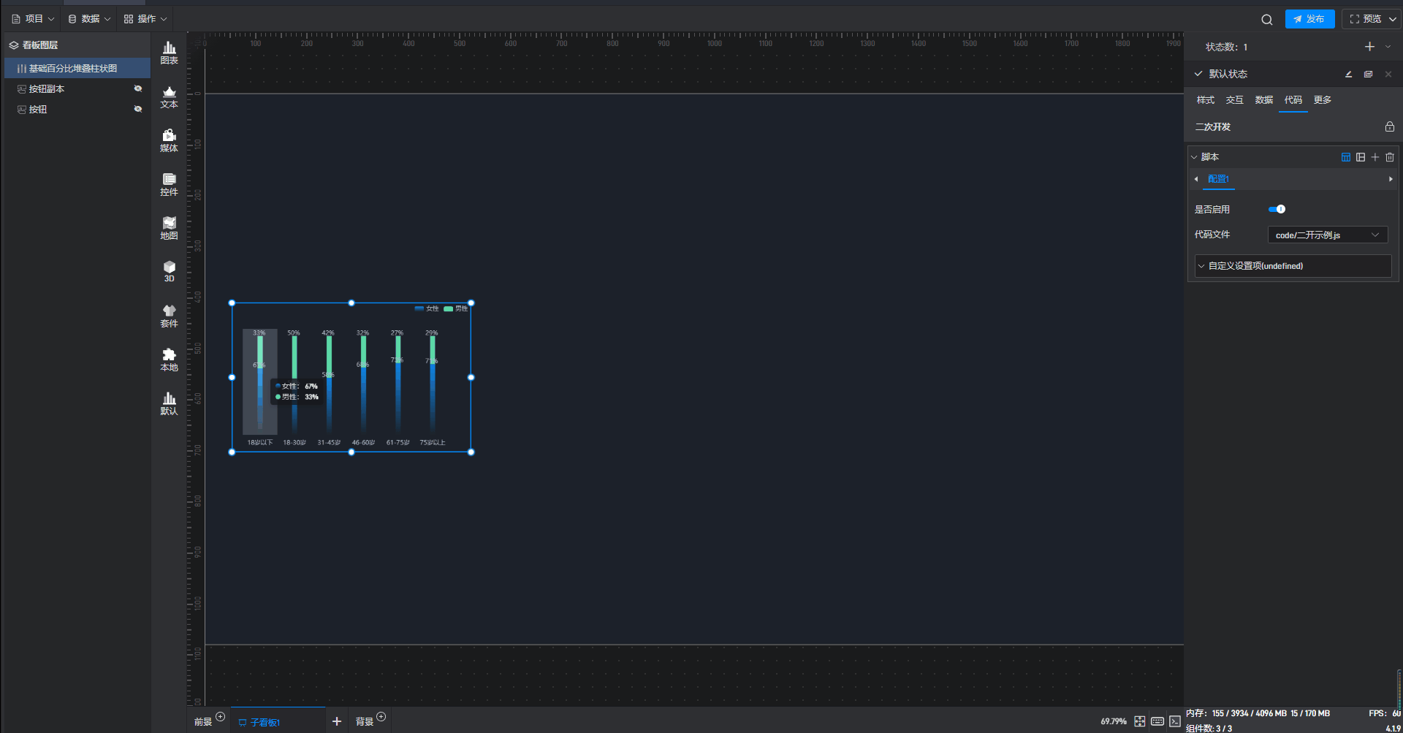Add a new state with plus icon
Image resolution: width=1403 pixels, height=733 pixels.
[x=1369, y=47]
